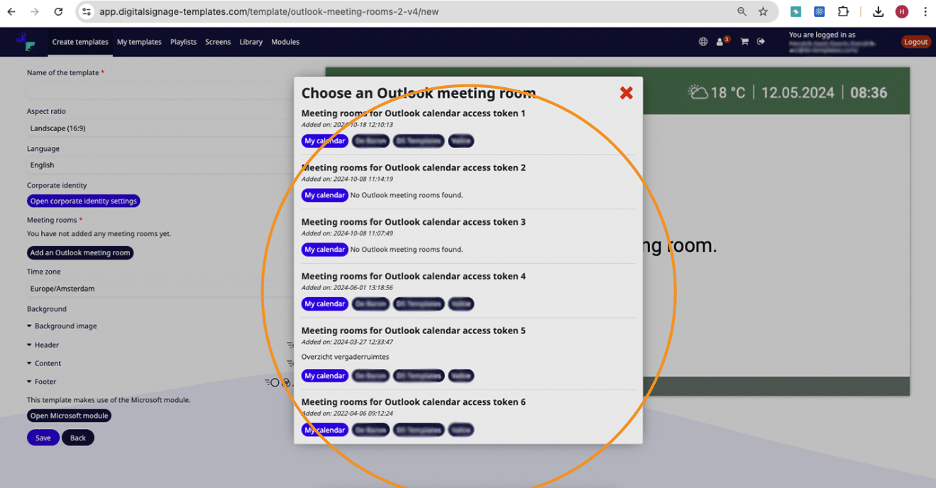
Task: Select My calendar under access token 5
Action: [324, 376]
